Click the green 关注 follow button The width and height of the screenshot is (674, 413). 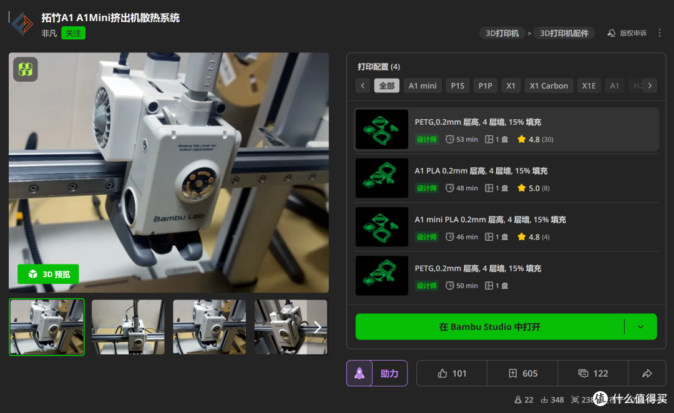[73, 33]
